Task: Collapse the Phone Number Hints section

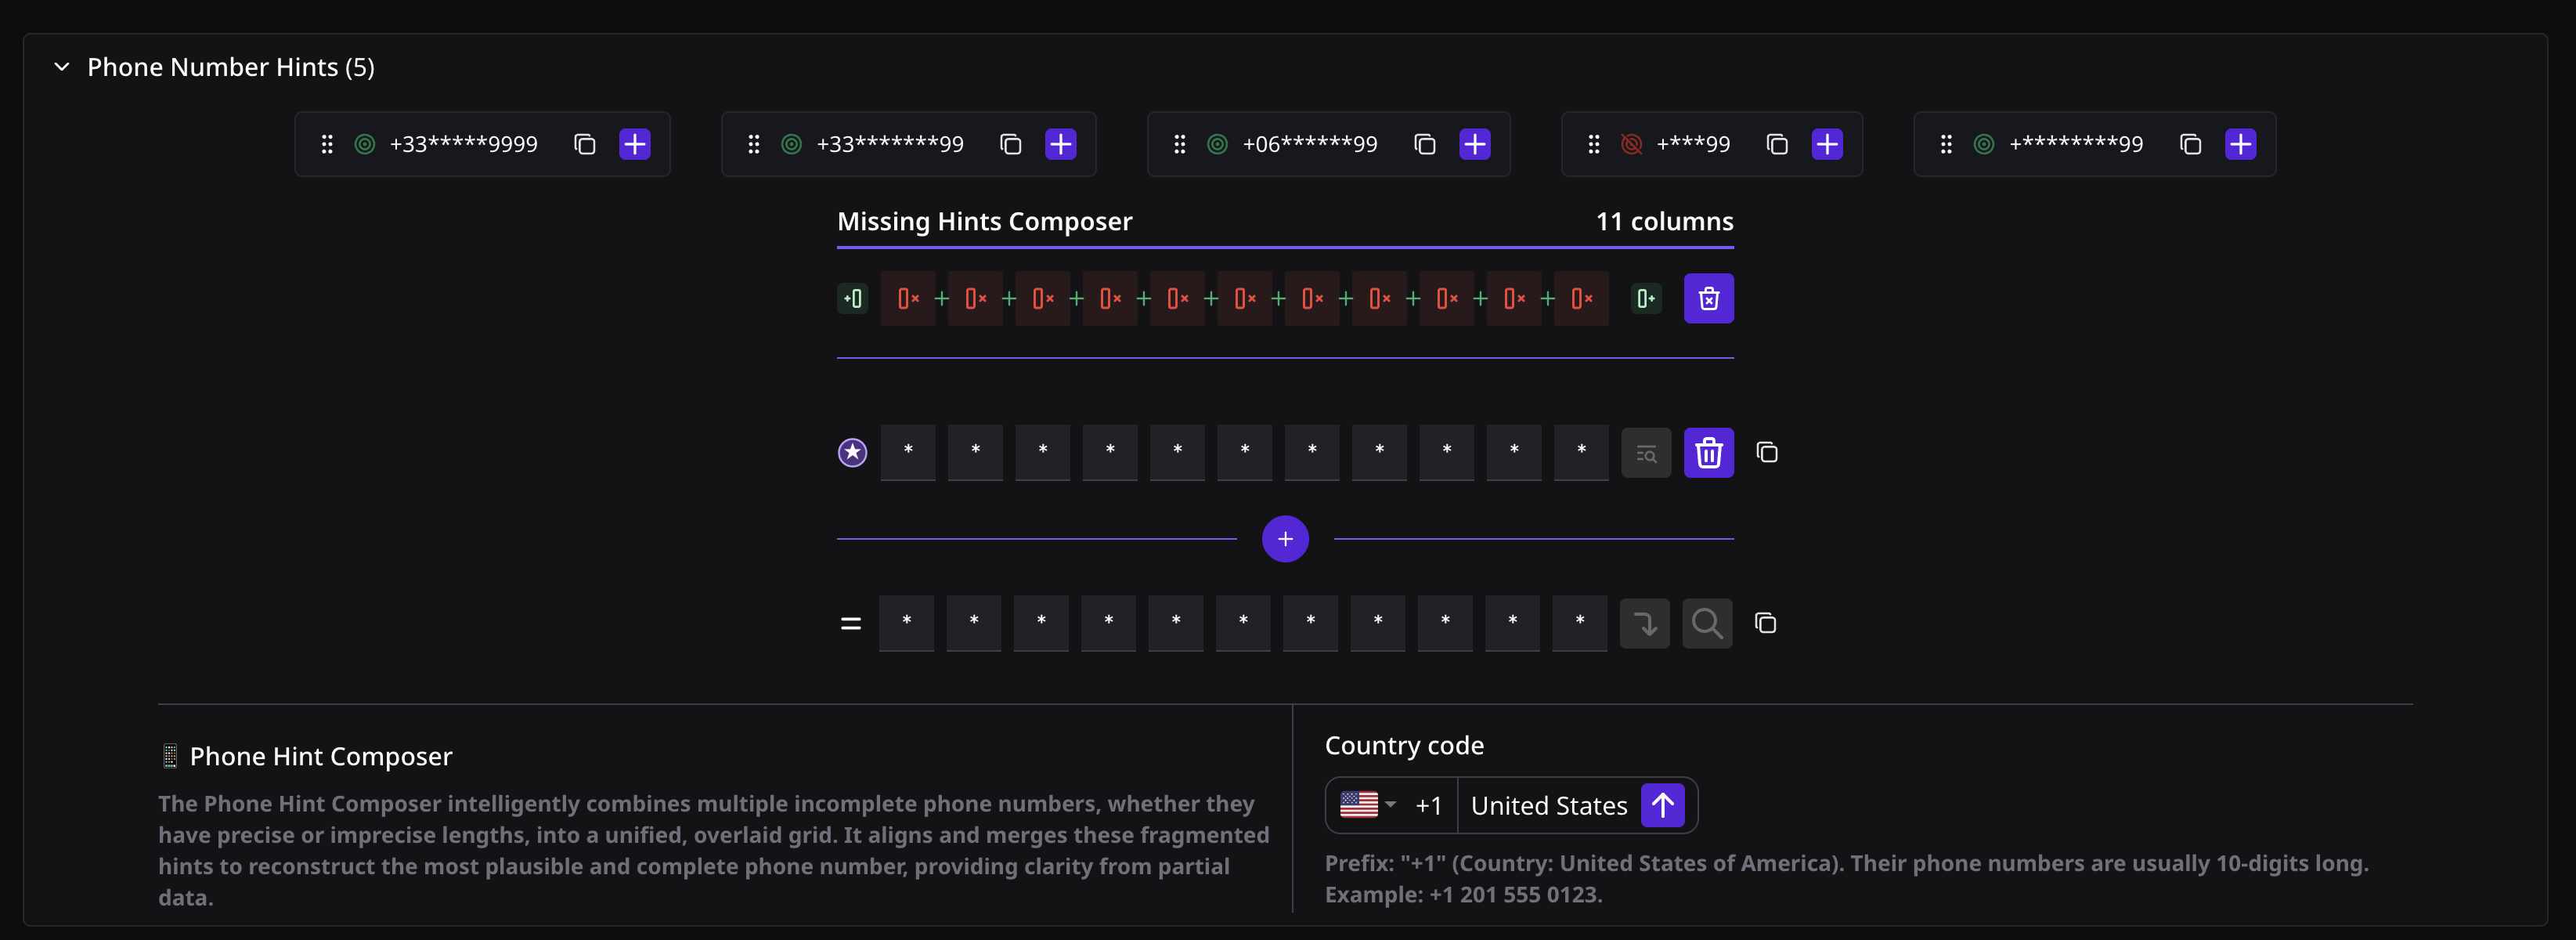Action: 62,67
